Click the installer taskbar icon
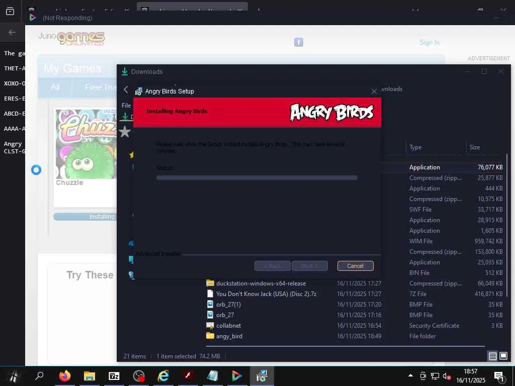The width and height of the screenshot is (515, 386). coord(262,376)
